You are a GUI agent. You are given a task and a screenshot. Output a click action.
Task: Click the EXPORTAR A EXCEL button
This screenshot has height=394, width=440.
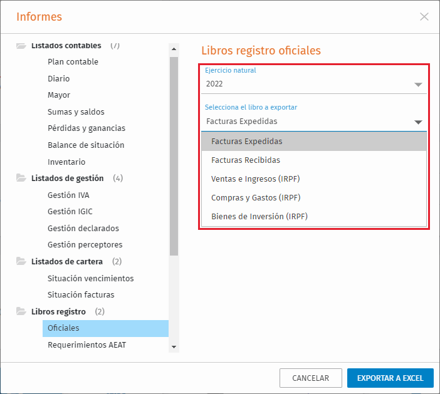(x=390, y=378)
